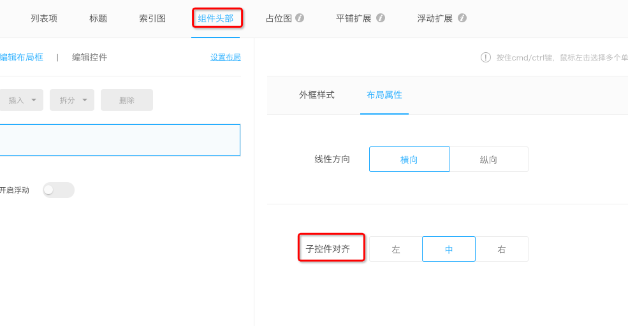Click info icon next to 占位图
The width and height of the screenshot is (628, 326).
300,18
